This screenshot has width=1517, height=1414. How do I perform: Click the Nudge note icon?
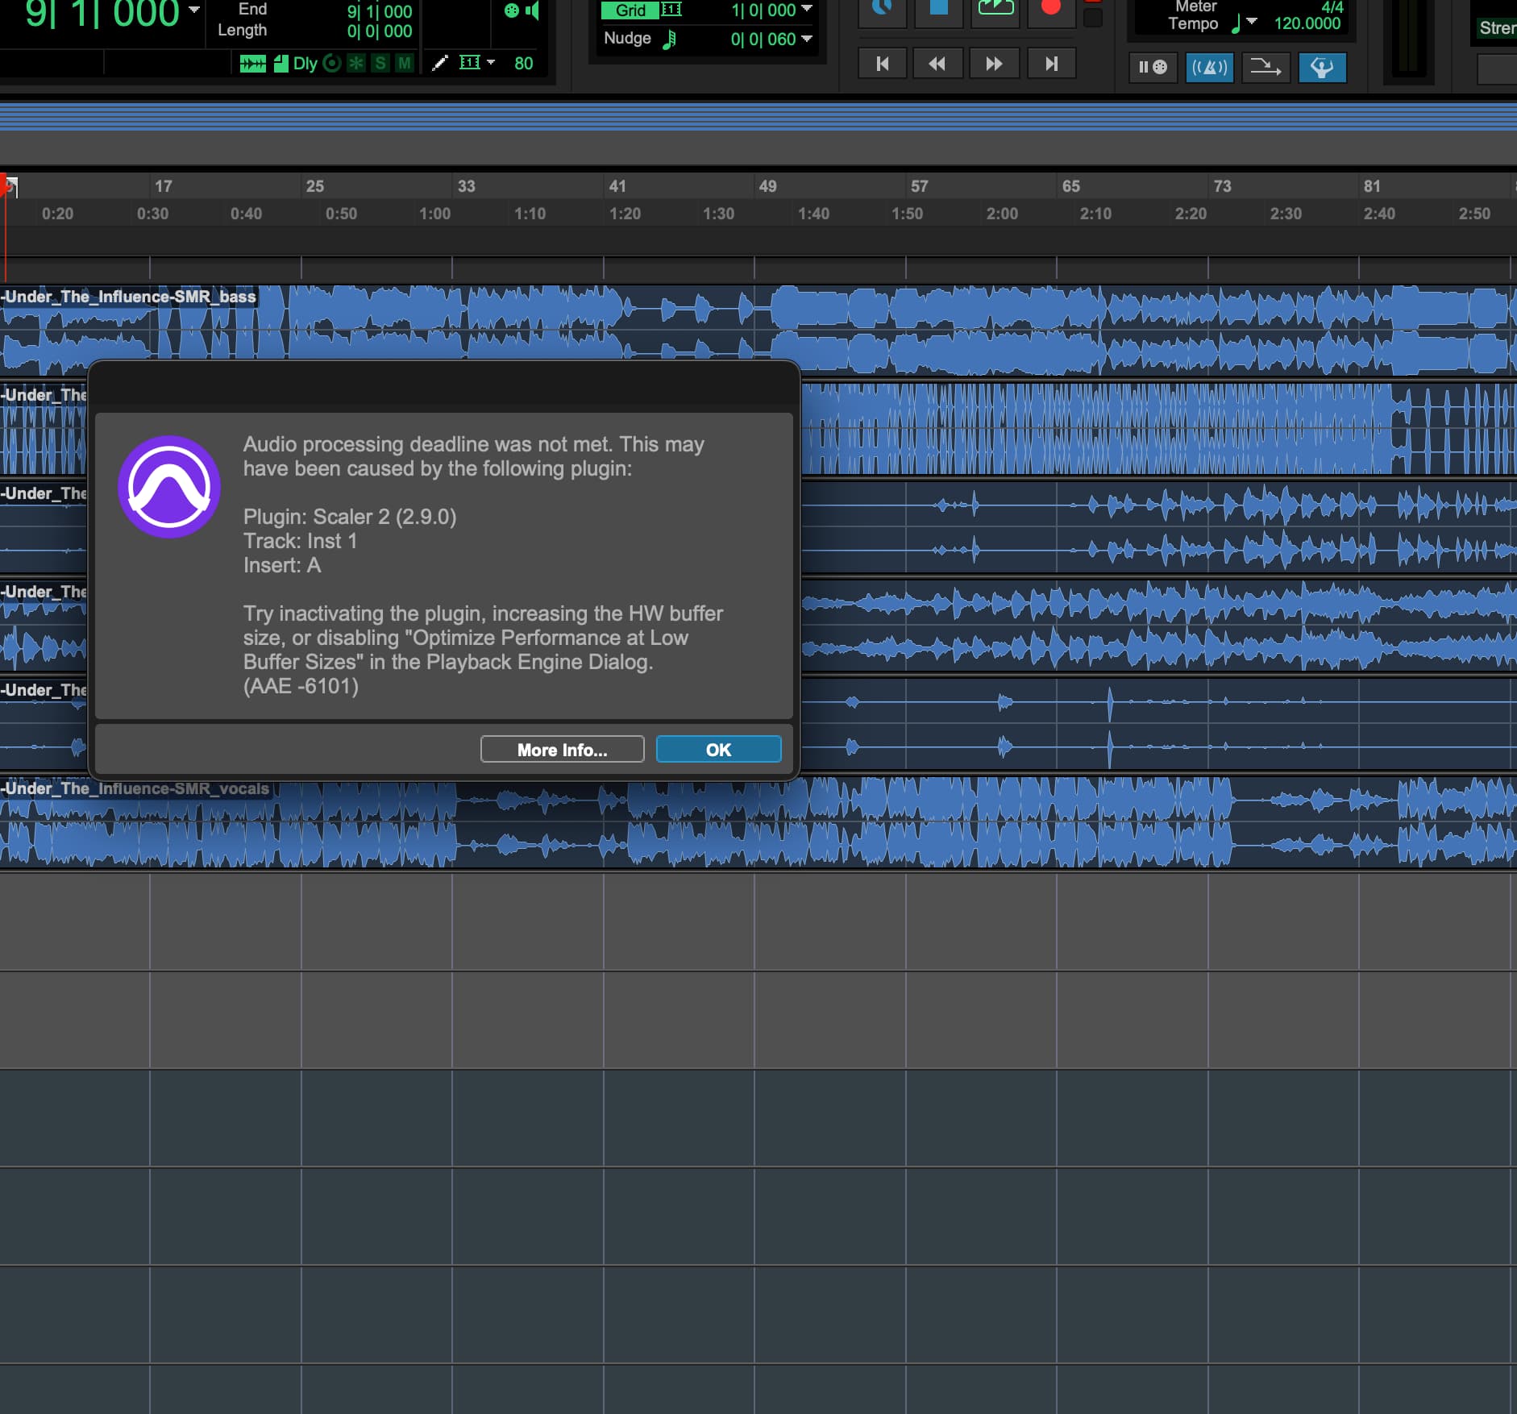(x=669, y=39)
